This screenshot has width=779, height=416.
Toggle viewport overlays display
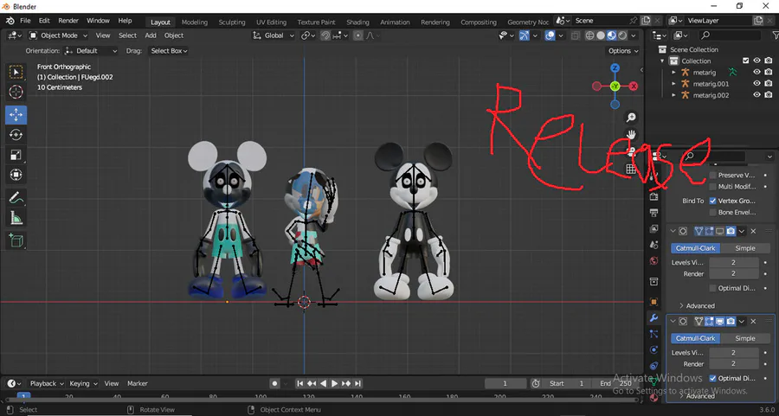point(550,35)
